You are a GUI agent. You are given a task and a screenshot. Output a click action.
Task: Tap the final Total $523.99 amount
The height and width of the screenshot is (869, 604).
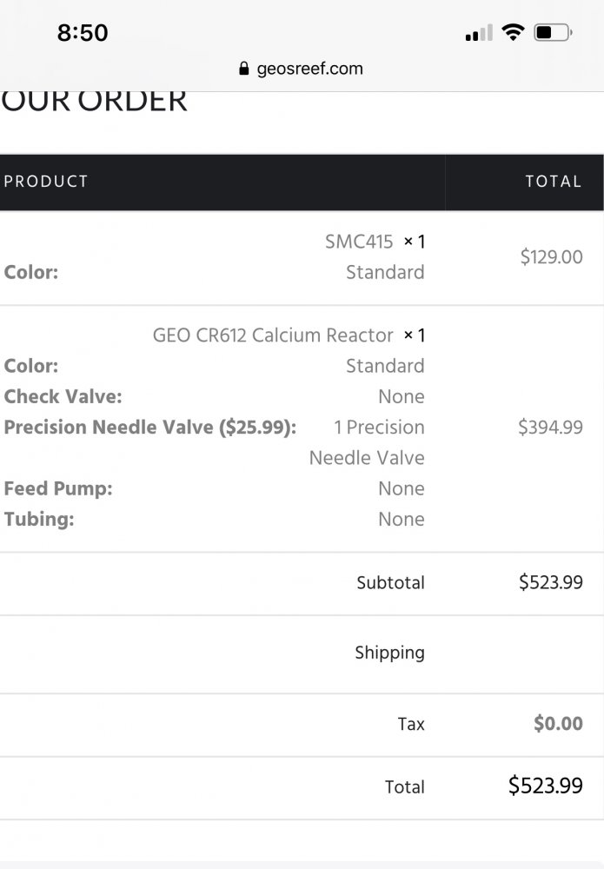(545, 786)
